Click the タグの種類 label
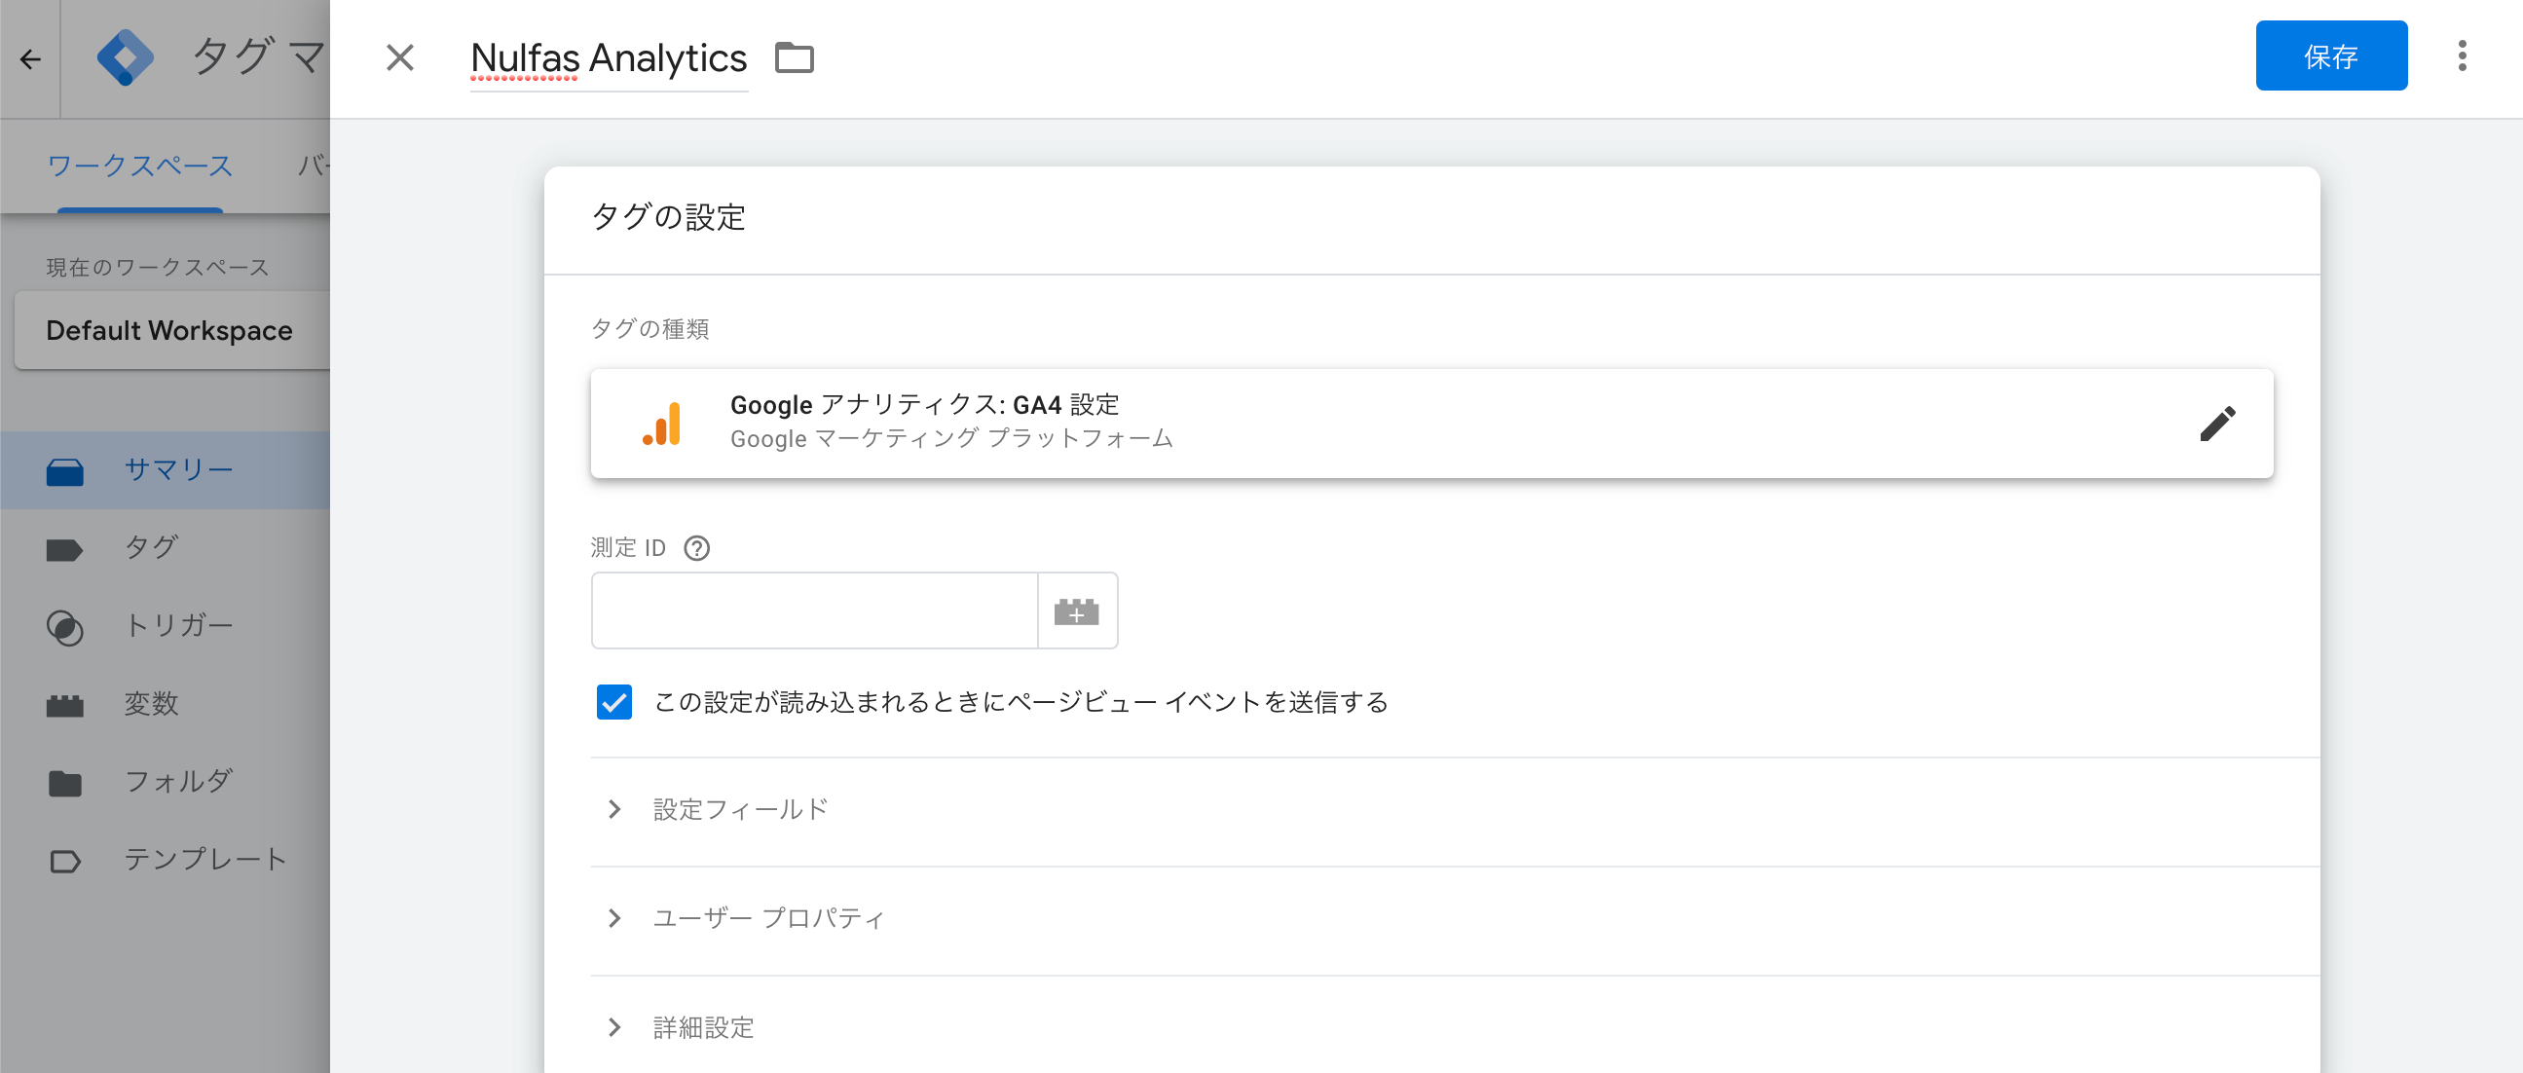The height and width of the screenshot is (1073, 2523). point(649,329)
